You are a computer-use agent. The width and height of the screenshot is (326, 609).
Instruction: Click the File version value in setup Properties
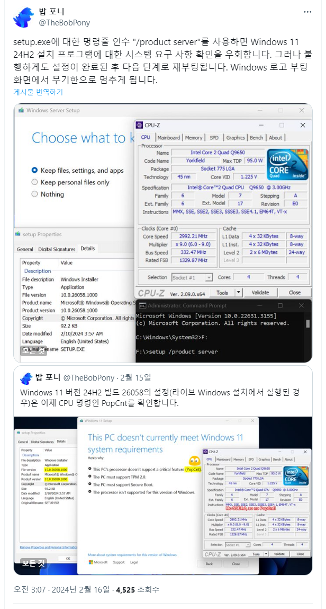(x=79, y=295)
